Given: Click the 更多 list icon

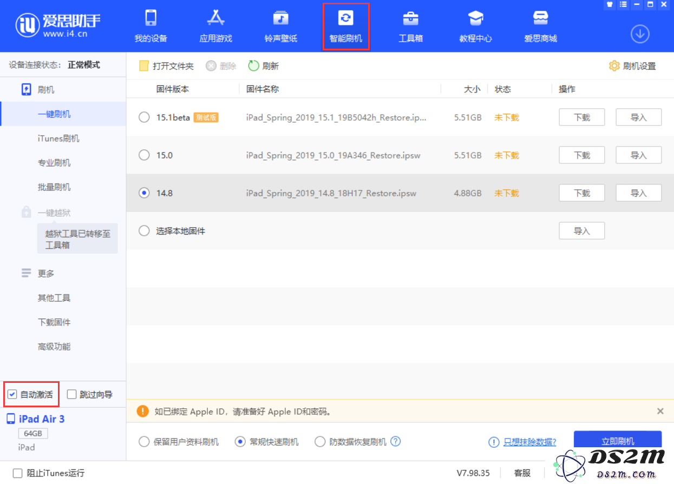Looking at the screenshot, I should click(x=27, y=274).
